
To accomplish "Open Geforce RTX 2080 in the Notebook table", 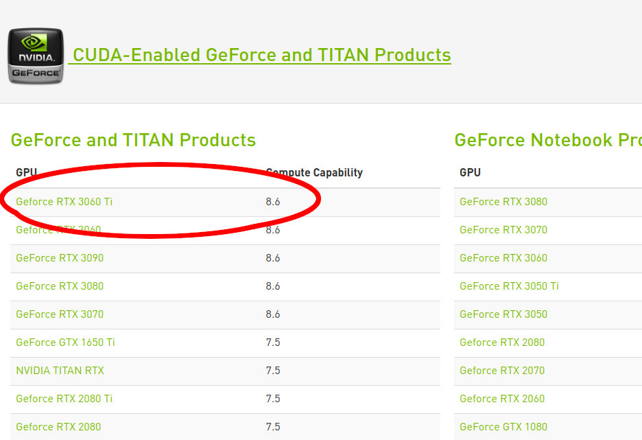I will tap(501, 343).
